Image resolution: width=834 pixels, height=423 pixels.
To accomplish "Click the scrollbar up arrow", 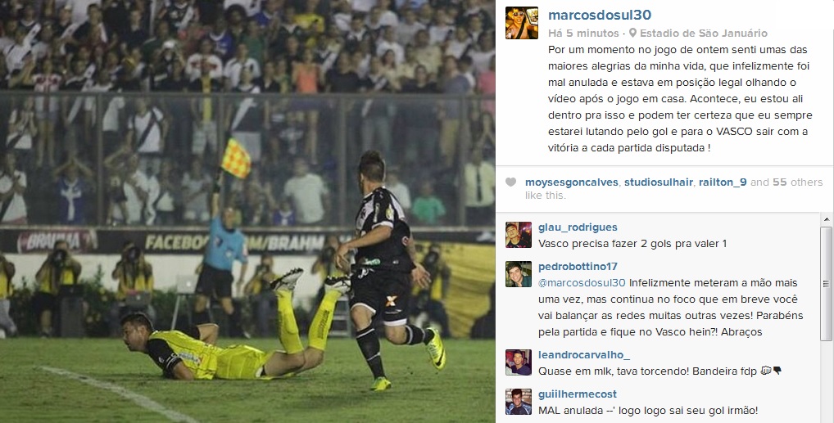I will (x=826, y=219).
